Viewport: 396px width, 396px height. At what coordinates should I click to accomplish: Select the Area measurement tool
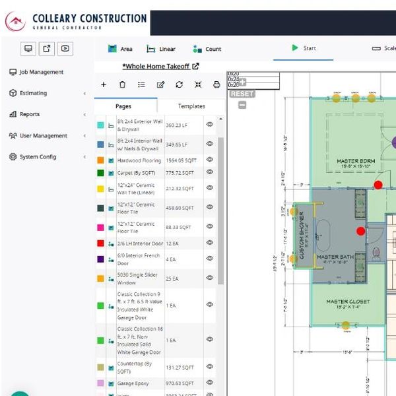(x=120, y=49)
